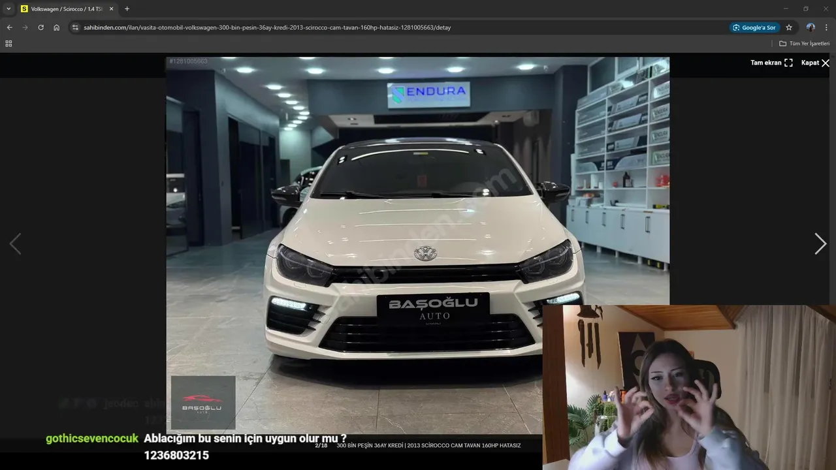Bookmark this page with the star
Screen dimensions: 836x470
tap(789, 27)
